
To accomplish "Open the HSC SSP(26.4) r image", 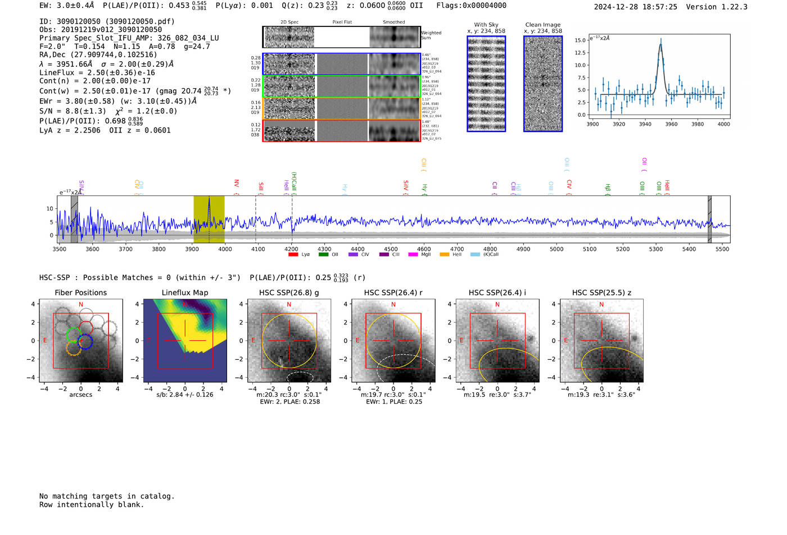I will click(393, 341).
